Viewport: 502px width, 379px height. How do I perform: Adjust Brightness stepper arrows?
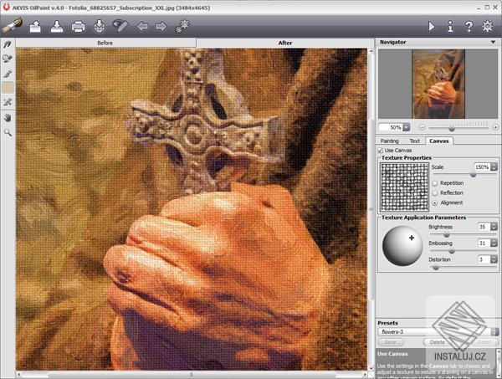[494, 227]
